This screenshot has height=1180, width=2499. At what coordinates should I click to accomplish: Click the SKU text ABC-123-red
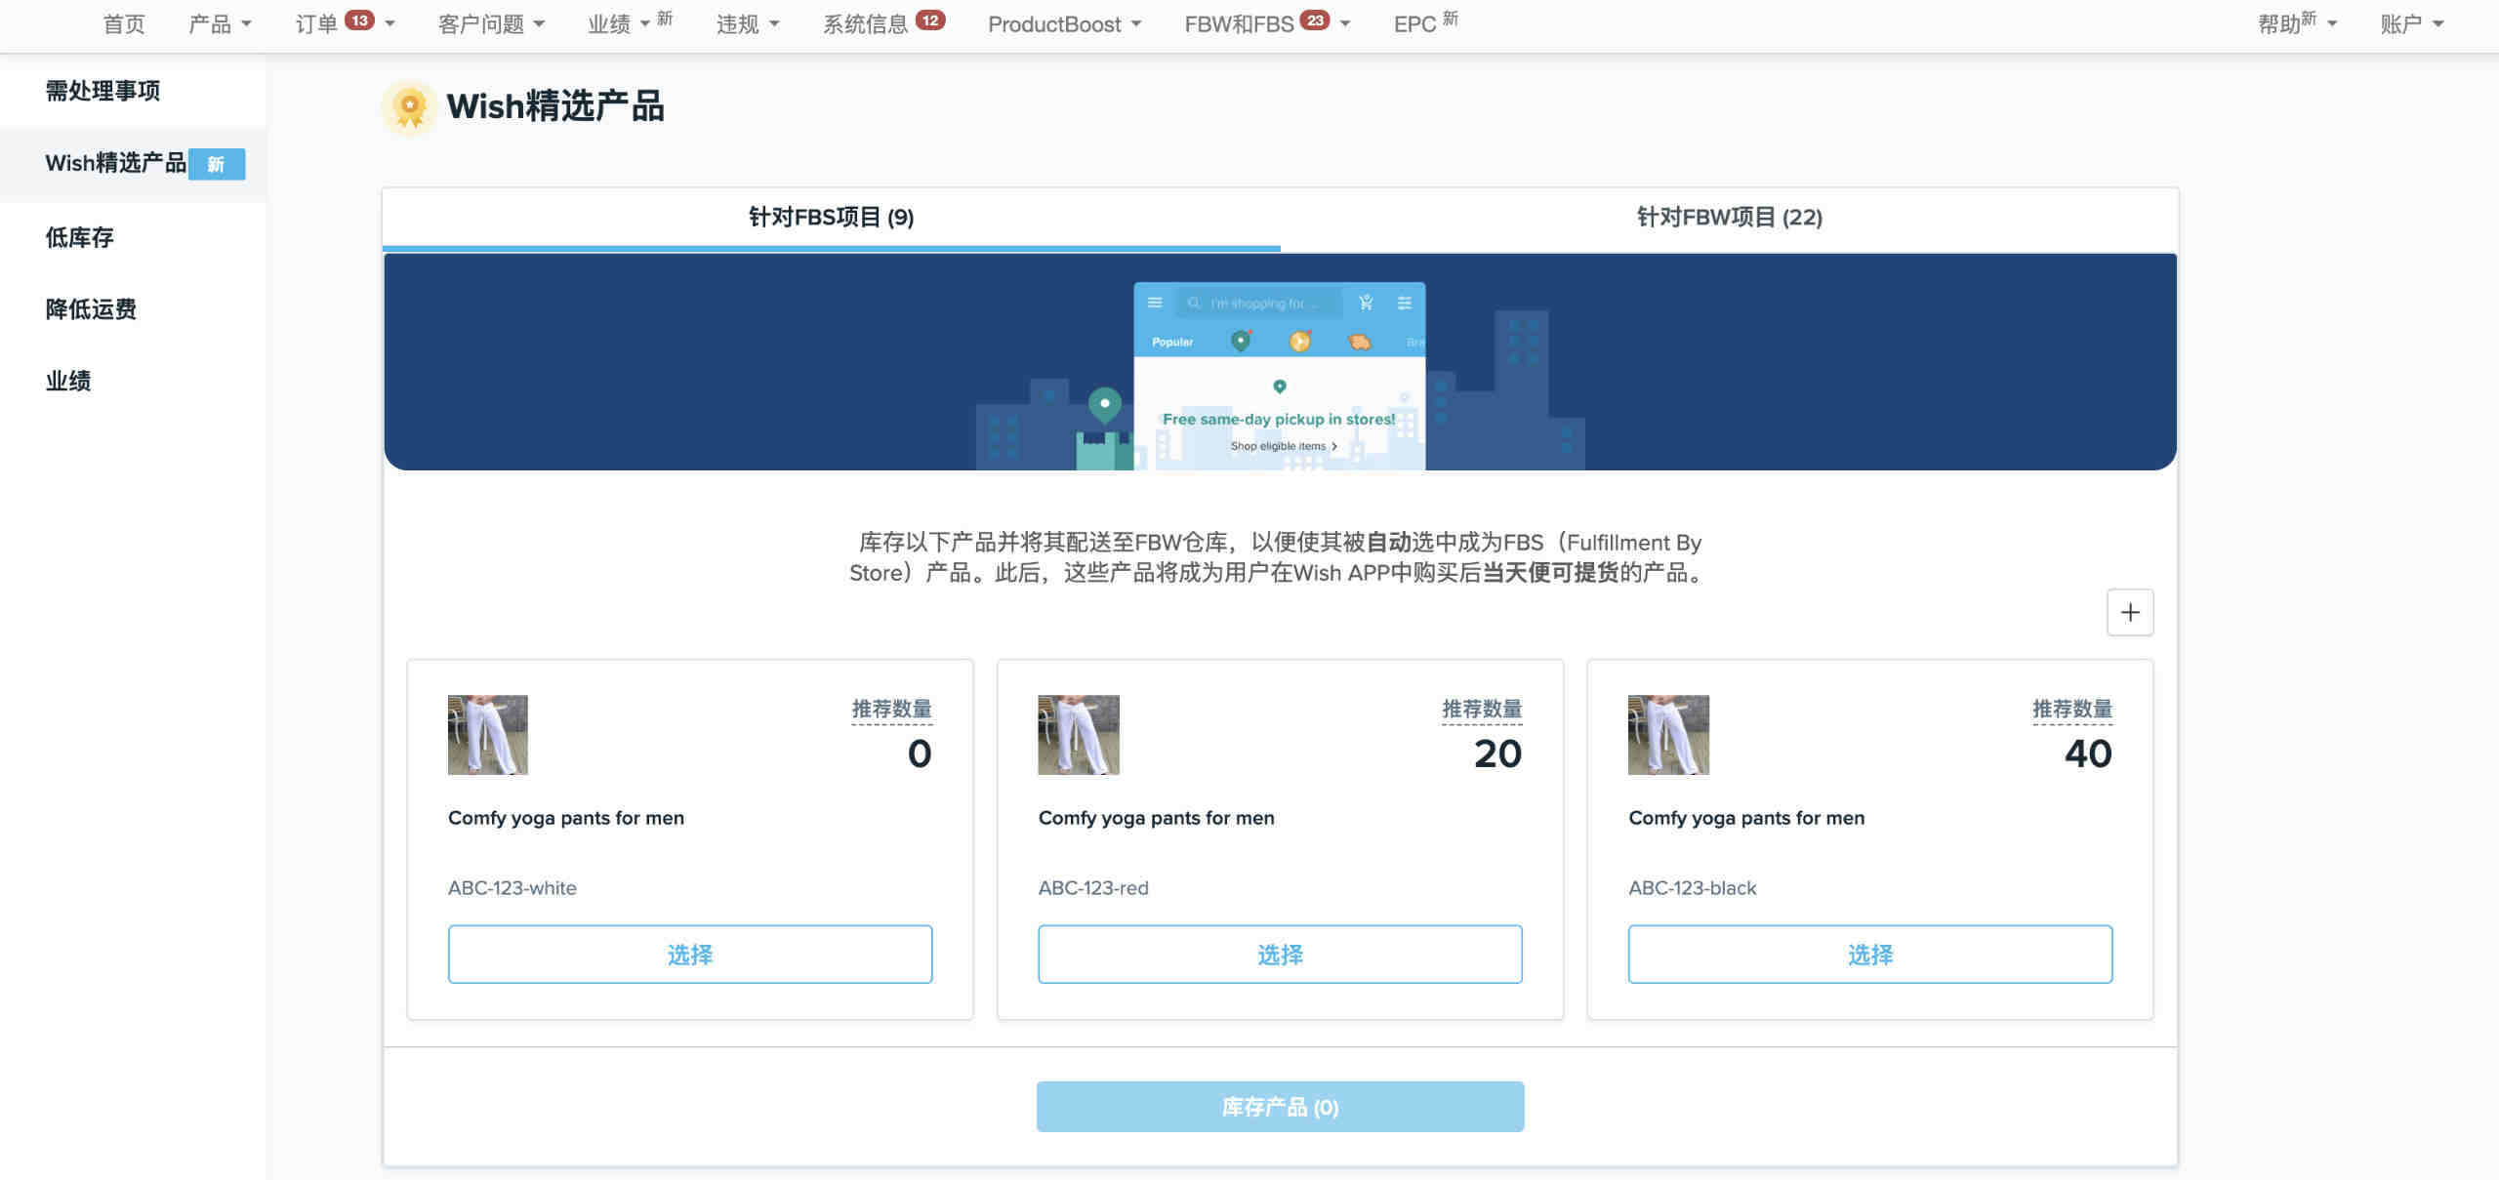[x=1093, y=888]
